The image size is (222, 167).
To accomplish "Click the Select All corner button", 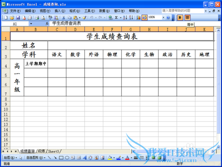I will coord(6,29).
